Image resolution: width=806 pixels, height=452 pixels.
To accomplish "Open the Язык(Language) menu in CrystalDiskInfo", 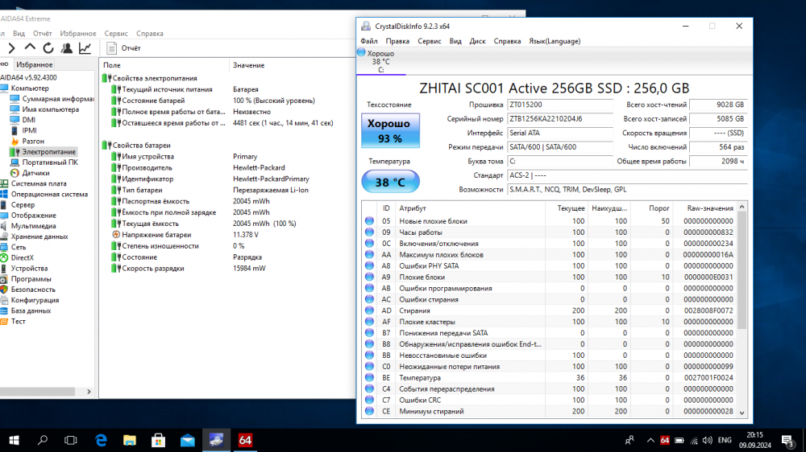I will (x=555, y=41).
